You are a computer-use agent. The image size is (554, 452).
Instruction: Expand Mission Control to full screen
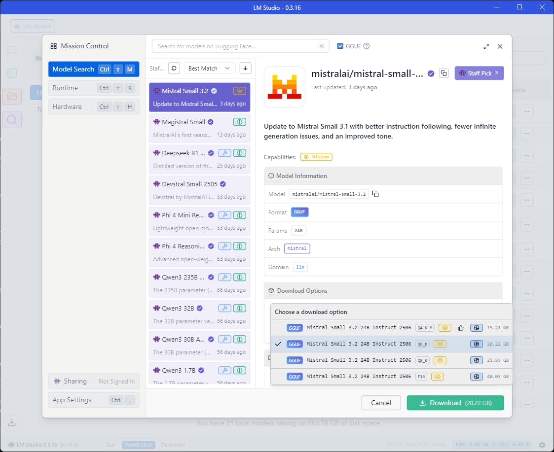pos(486,46)
